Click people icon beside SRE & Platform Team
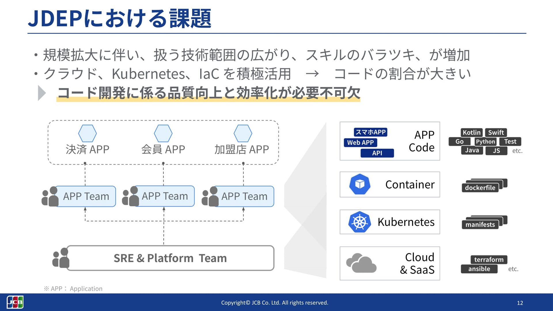Image resolution: width=553 pixels, height=311 pixels. point(61,258)
